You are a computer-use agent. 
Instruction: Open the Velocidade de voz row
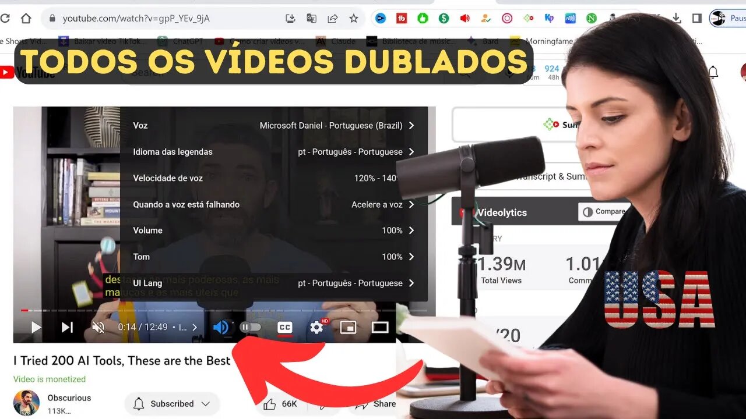click(274, 178)
